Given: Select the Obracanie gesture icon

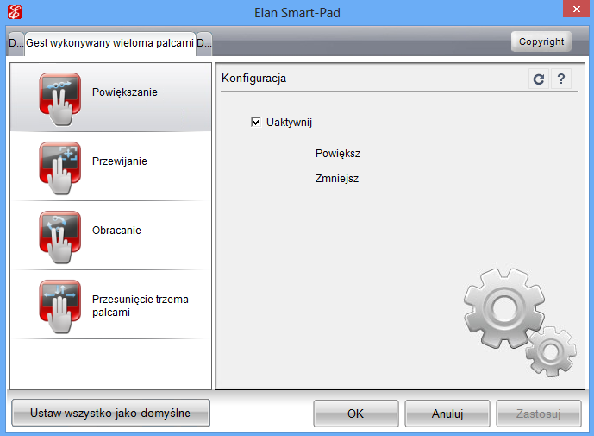Looking at the screenshot, I should click(x=59, y=237).
